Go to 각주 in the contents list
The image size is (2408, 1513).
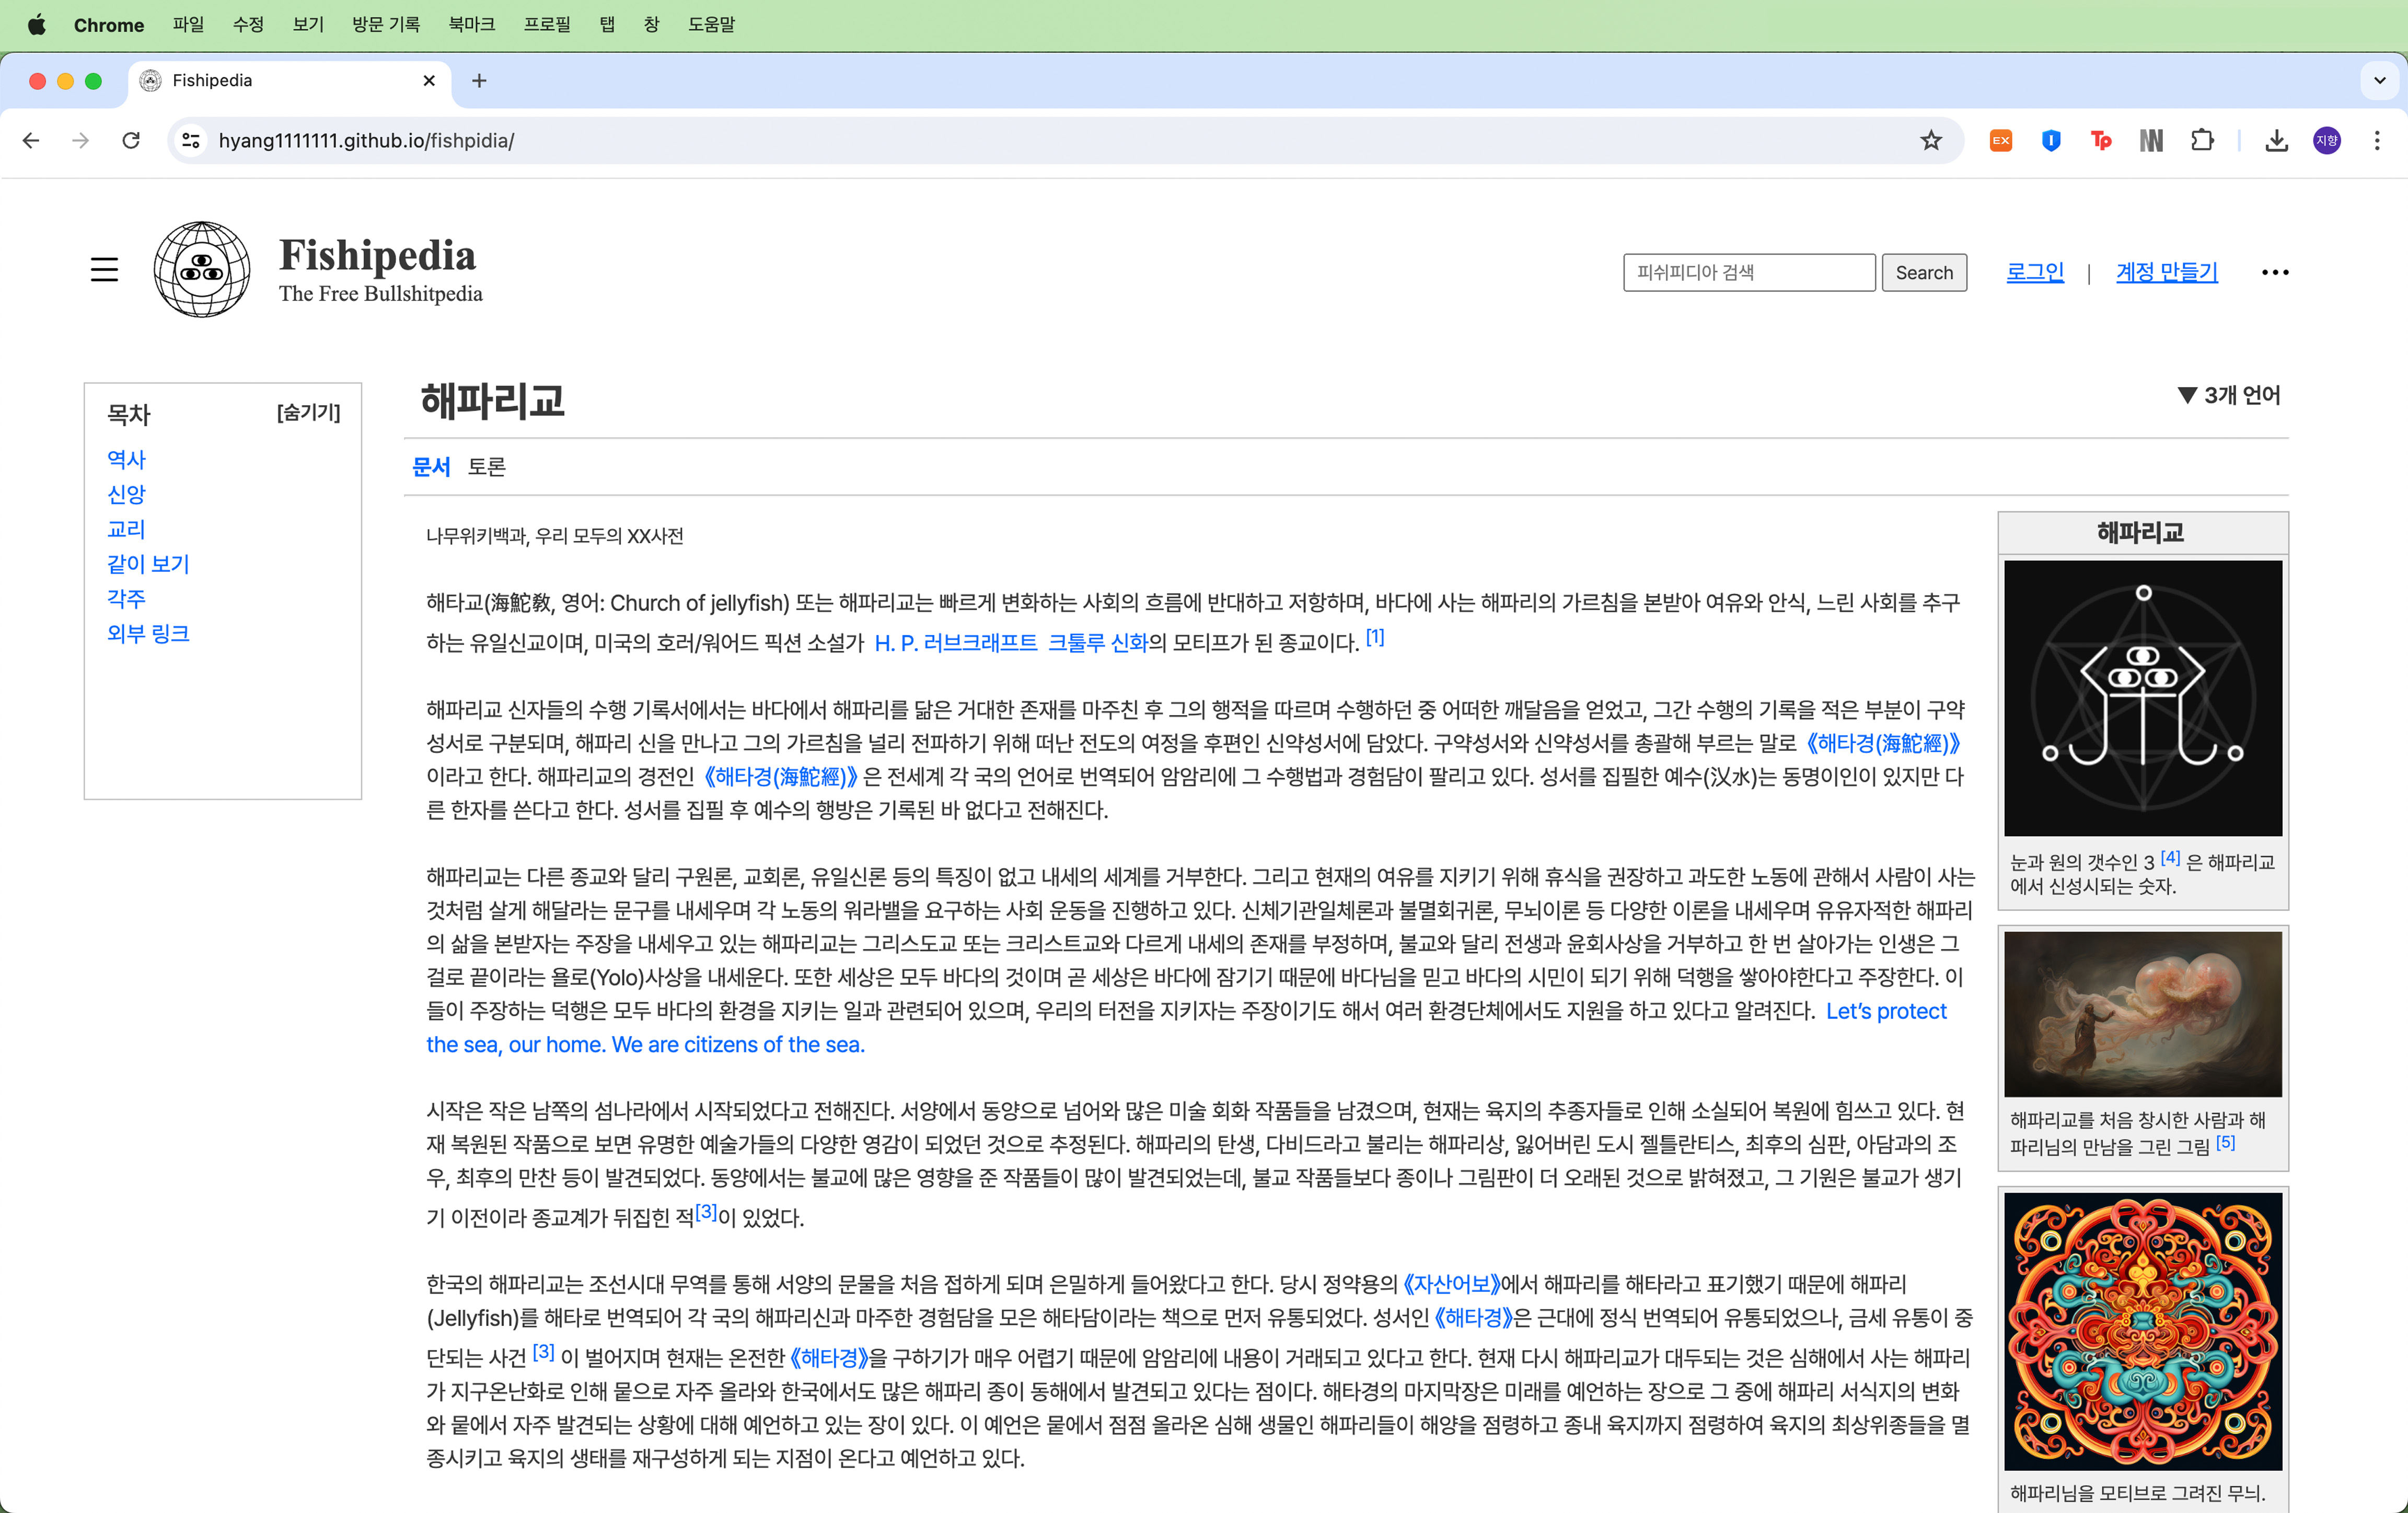click(x=127, y=599)
